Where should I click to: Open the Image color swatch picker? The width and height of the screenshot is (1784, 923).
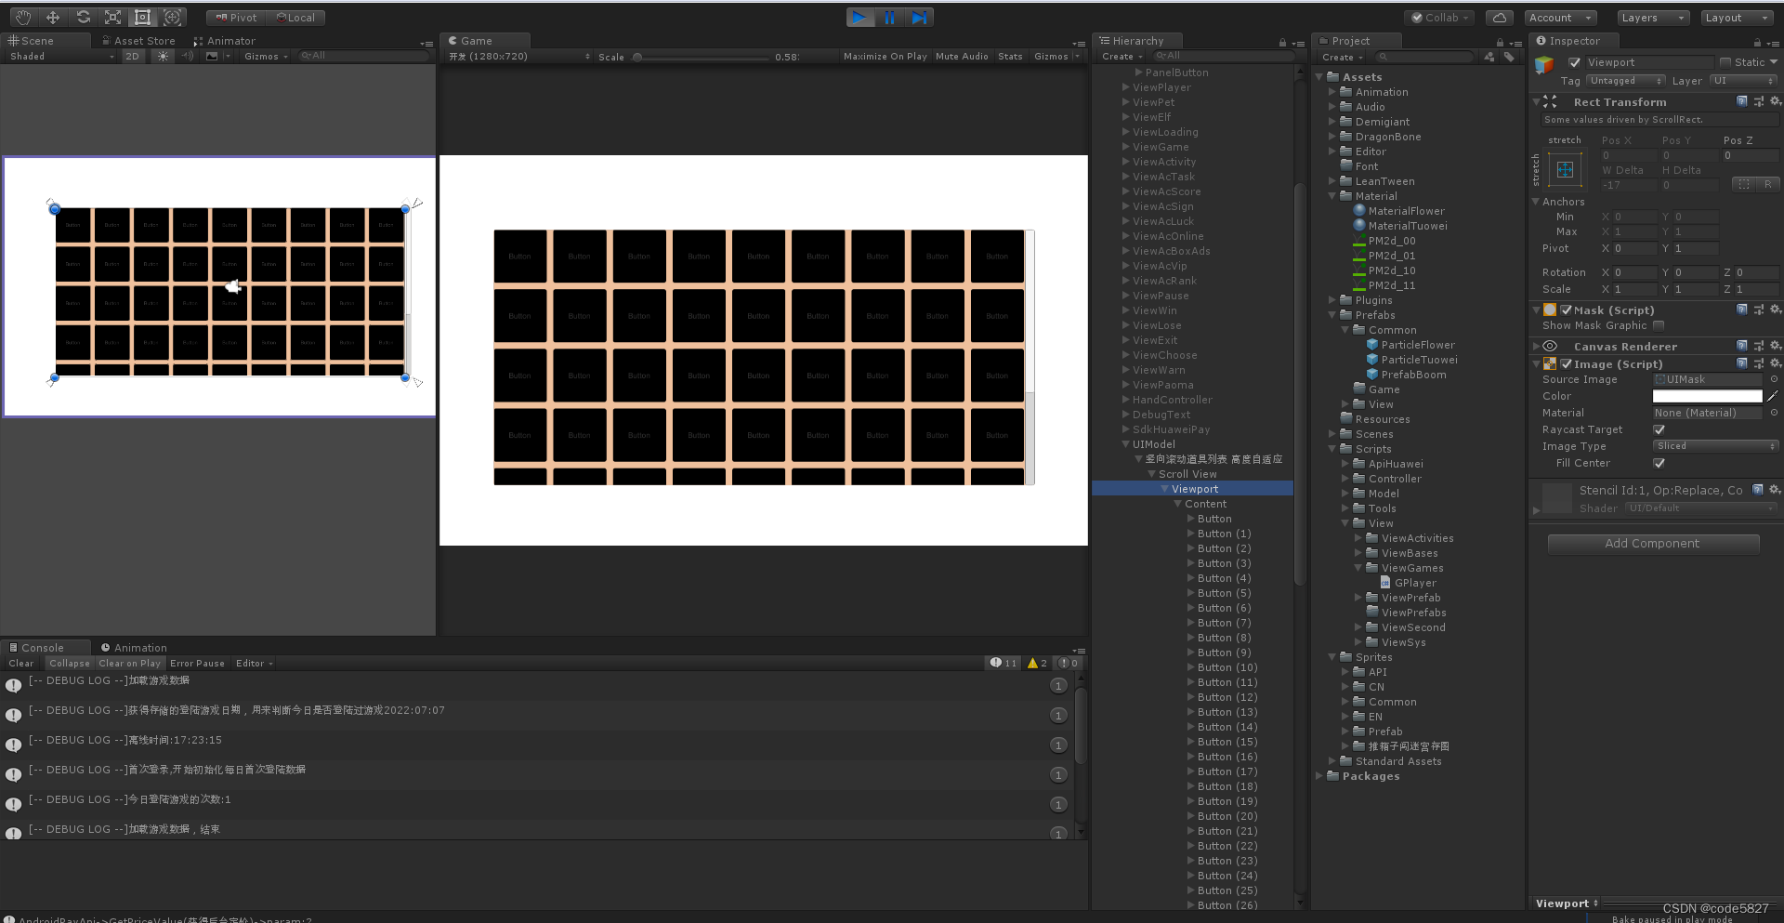[x=1706, y=396]
